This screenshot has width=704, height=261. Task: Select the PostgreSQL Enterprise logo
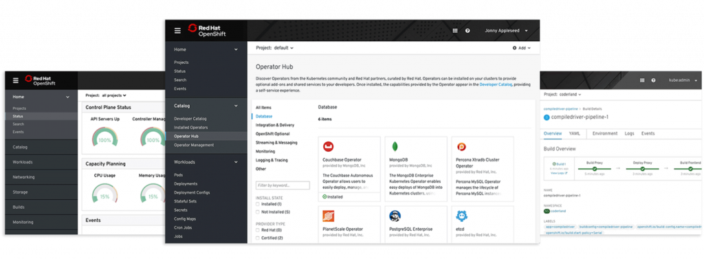[395, 216]
